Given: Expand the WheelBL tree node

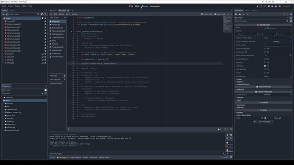Looking at the screenshot, I should (x=4, y=60).
